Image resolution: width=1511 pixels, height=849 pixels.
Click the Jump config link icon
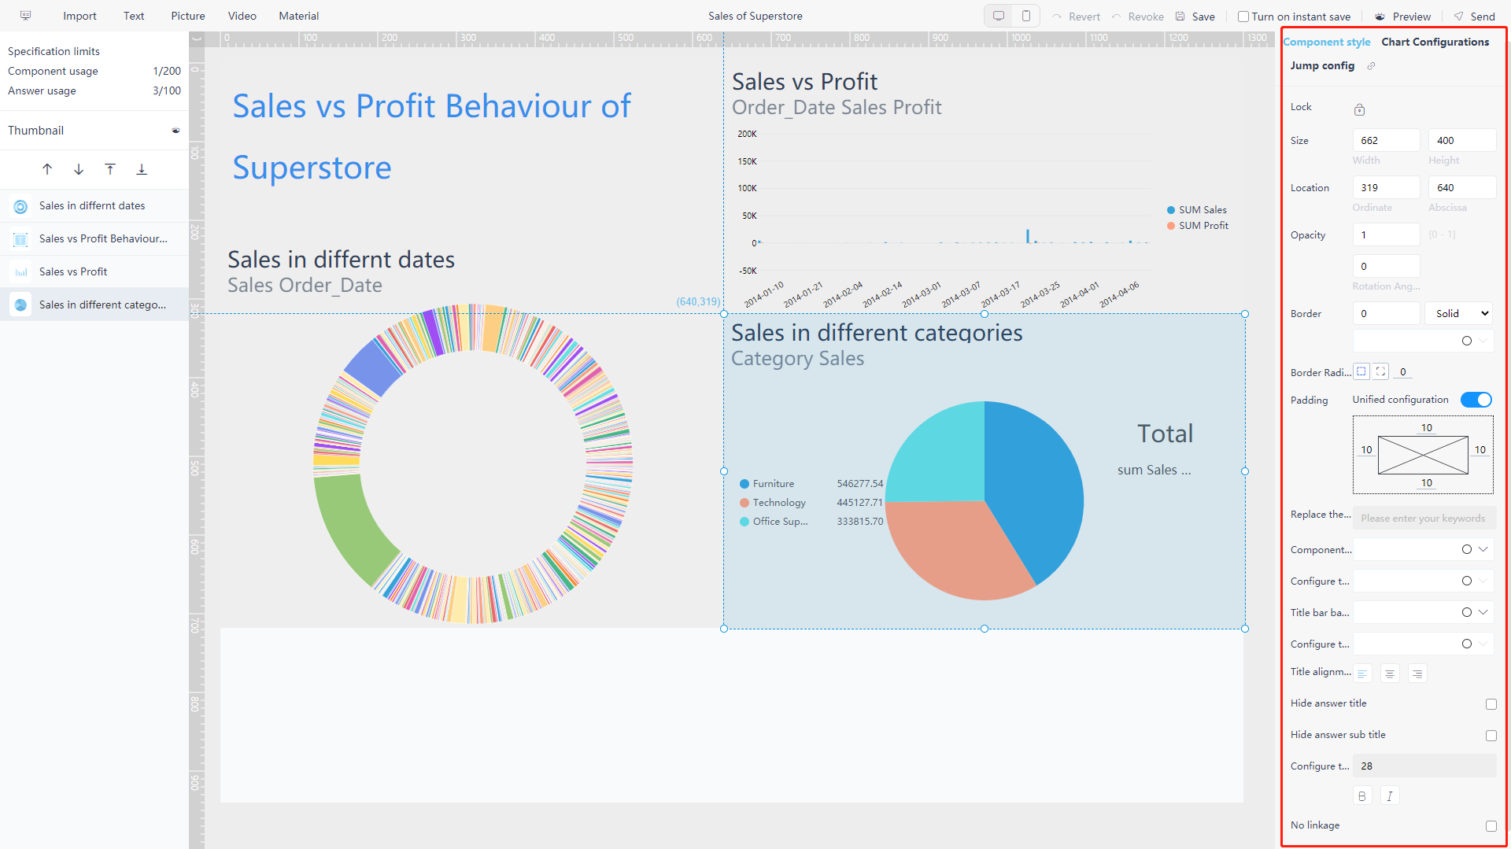coord(1371,66)
